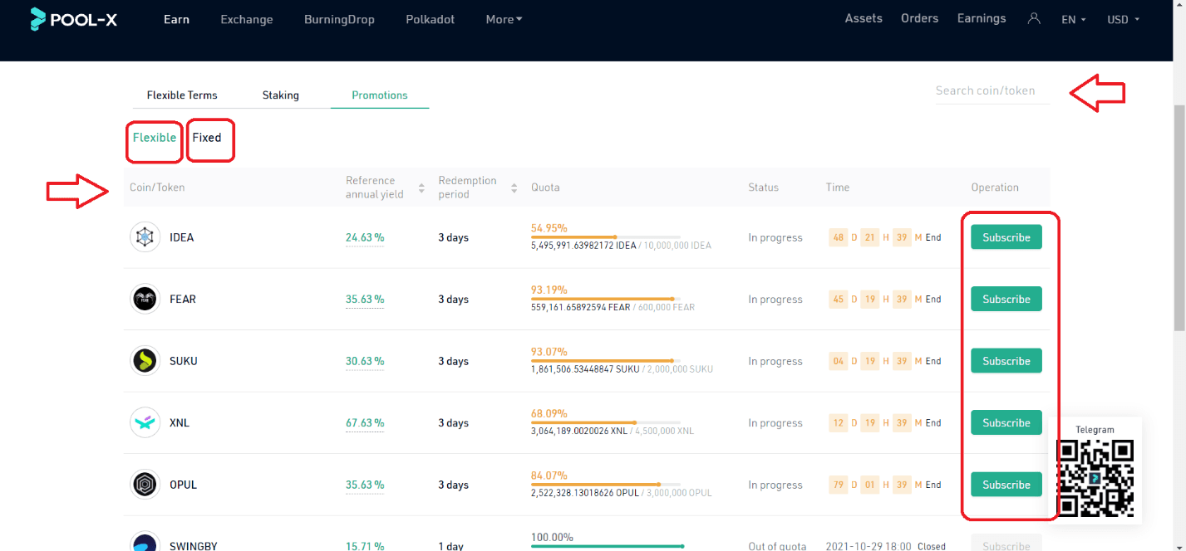The image size is (1186, 551).
Task: Click the SUKU token name
Action: (184, 361)
